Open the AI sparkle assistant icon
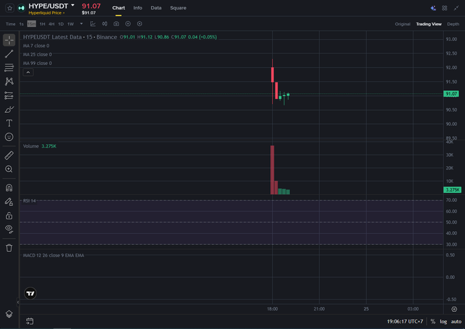465x329 pixels. point(433,8)
